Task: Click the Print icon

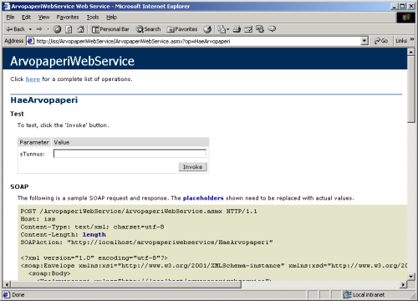Action: [237, 29]
